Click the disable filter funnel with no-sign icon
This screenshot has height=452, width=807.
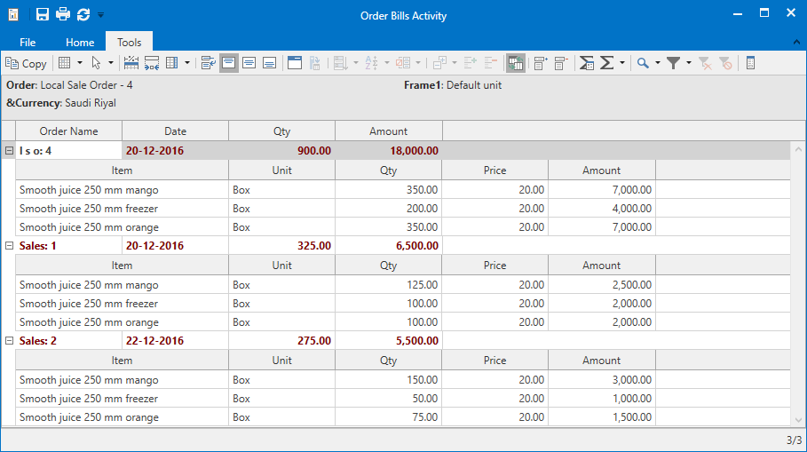pos(725,63)
